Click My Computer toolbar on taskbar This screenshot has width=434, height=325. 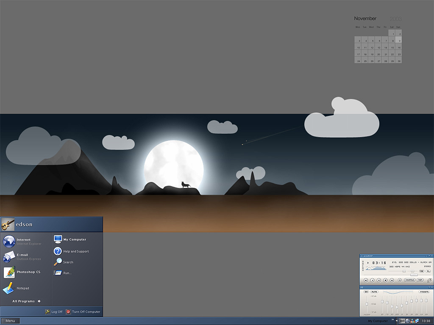pos(378,321)
